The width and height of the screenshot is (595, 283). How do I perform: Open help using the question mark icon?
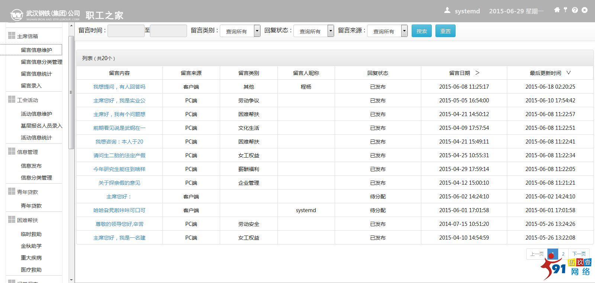click(x=575, y=10)
